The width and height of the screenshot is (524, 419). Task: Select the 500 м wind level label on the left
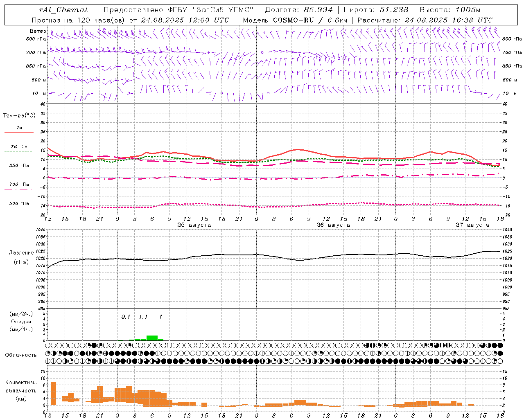[39, 80]
